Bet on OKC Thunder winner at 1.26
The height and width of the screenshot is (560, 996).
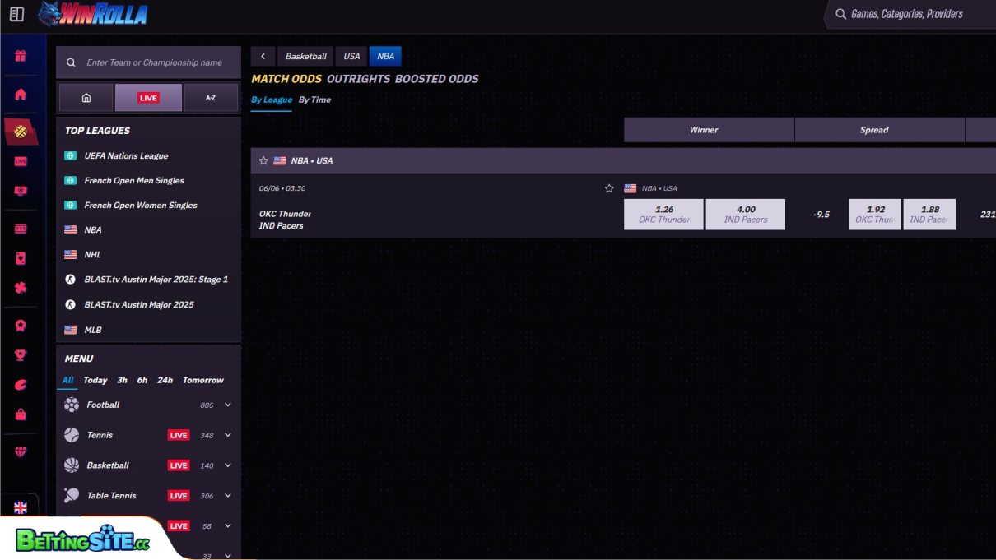[x=663, y=214]
